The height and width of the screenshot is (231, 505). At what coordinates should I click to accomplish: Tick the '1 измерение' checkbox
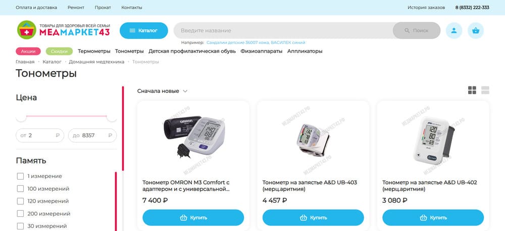[20, 176]
